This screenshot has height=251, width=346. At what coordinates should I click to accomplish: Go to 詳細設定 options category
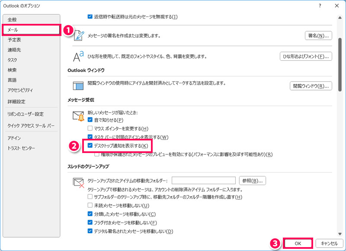pyautogui.click(x=31, y=102)
